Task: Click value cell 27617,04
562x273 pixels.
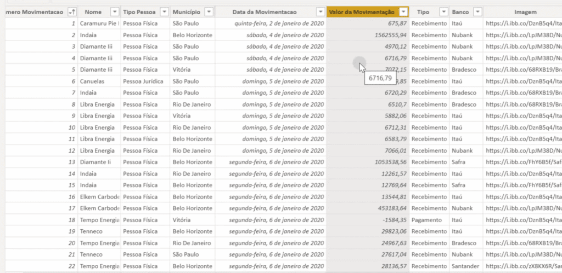Action: pos(368,254)
